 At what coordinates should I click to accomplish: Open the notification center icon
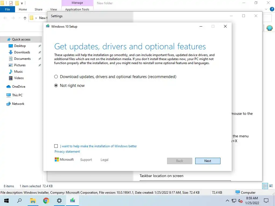(266, 201)
